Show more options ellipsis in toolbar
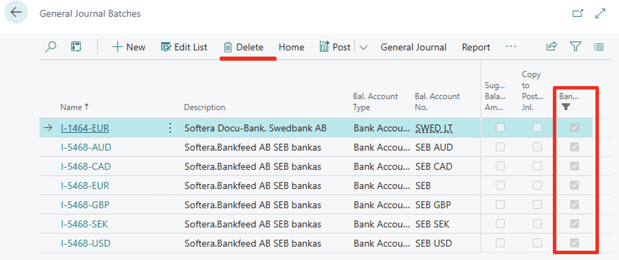The width and height of the screenshot is (619, 260). click(x=511, y=47)
